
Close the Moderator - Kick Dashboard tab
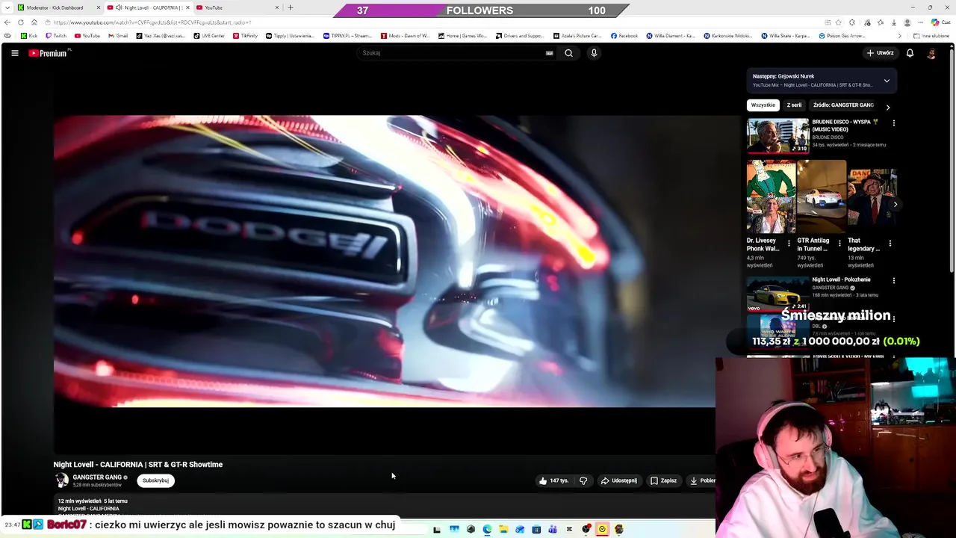click(x=98, y=7)
